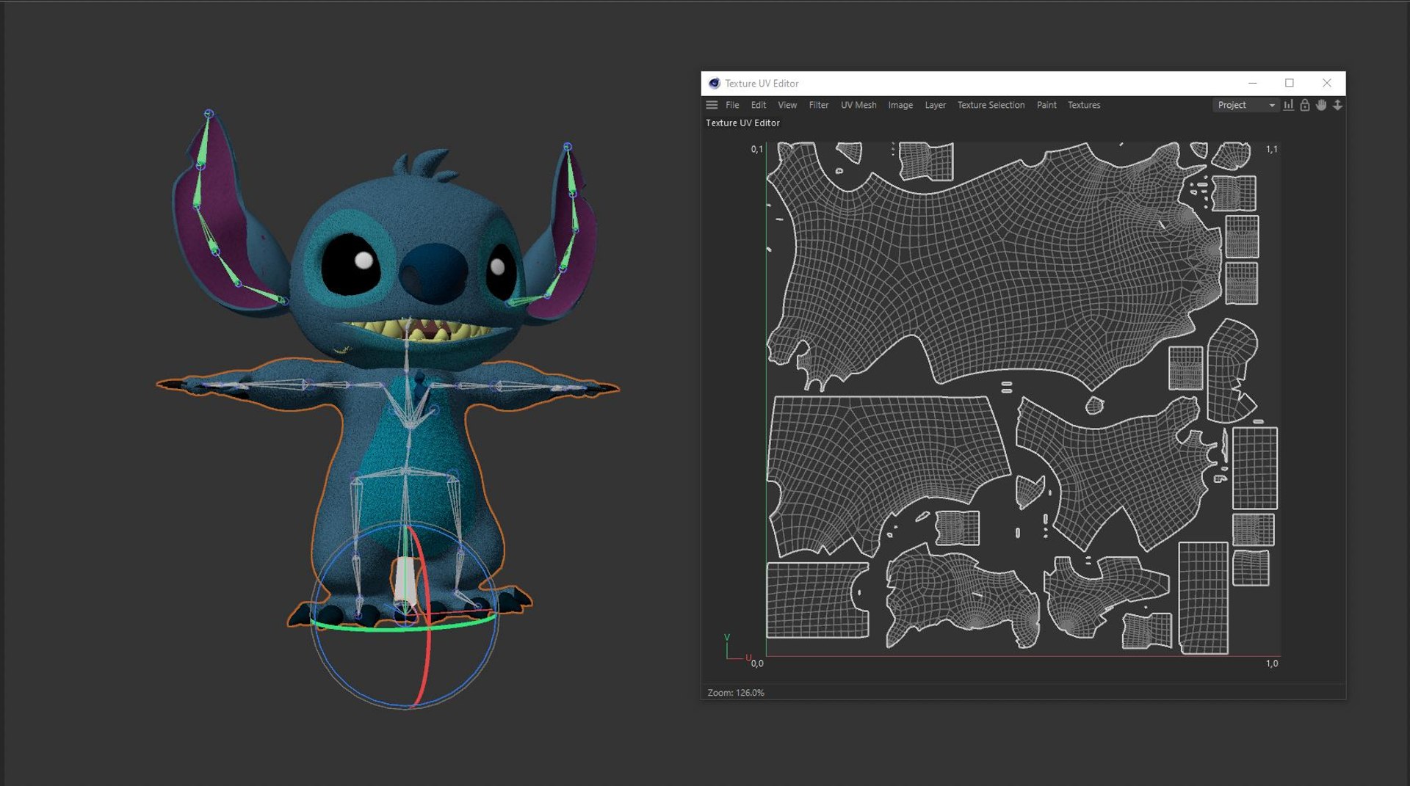Minimize the Texture UV Editor window
Screen dimensions: 1410x786
1253,83
